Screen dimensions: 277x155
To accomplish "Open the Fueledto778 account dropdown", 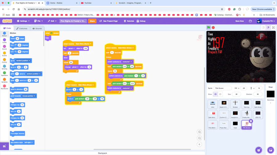I will (266, 21).
